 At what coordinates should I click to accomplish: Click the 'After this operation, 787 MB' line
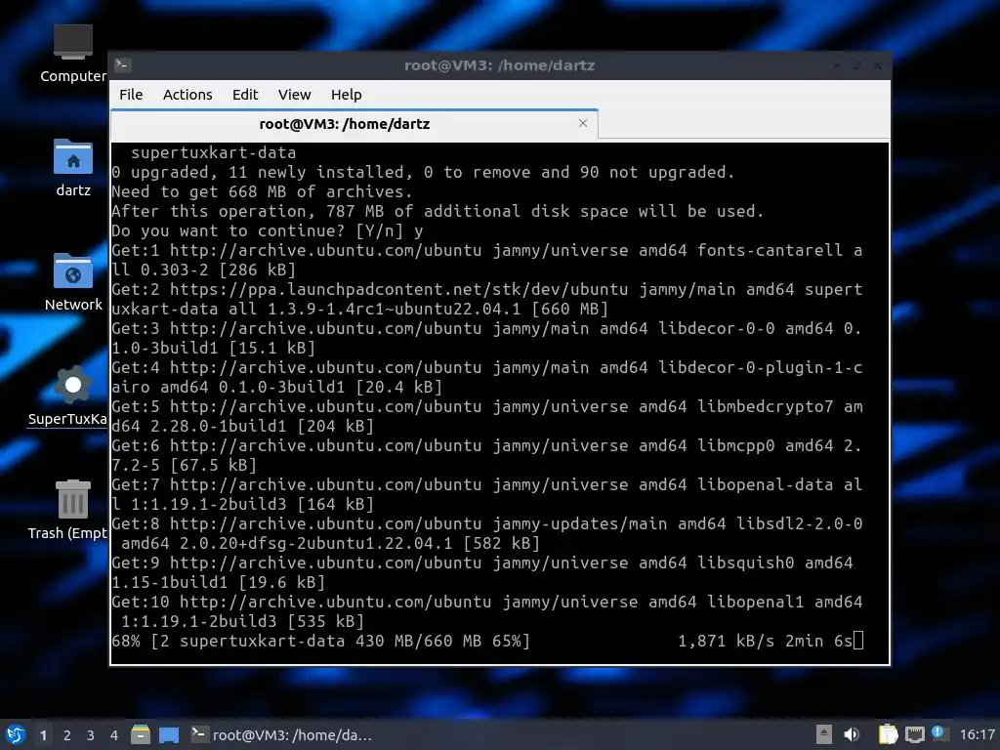tap(437, 211)
